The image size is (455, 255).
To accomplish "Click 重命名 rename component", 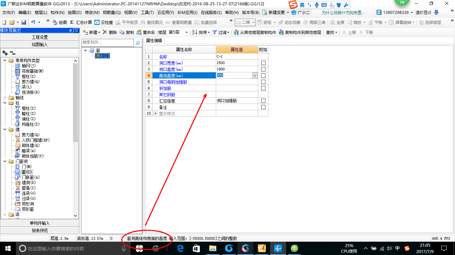I will [146, 32].
